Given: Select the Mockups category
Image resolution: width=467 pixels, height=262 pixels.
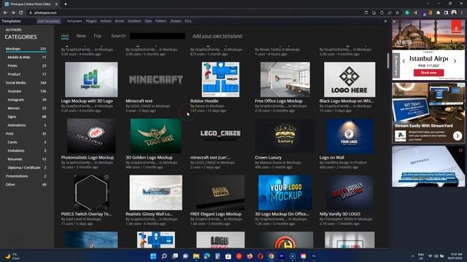Looking at the screenshot, I should click(x=26, y=49).
